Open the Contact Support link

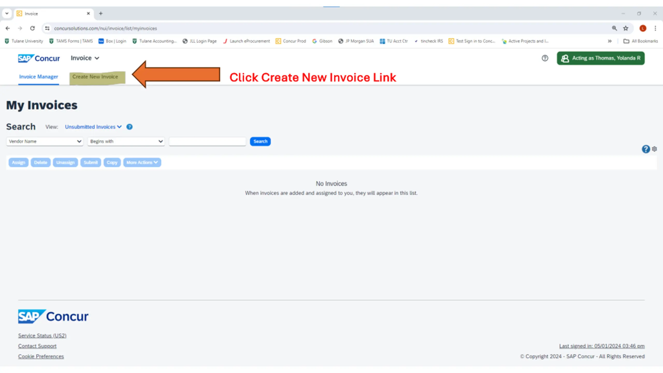(x=37, y=346)
